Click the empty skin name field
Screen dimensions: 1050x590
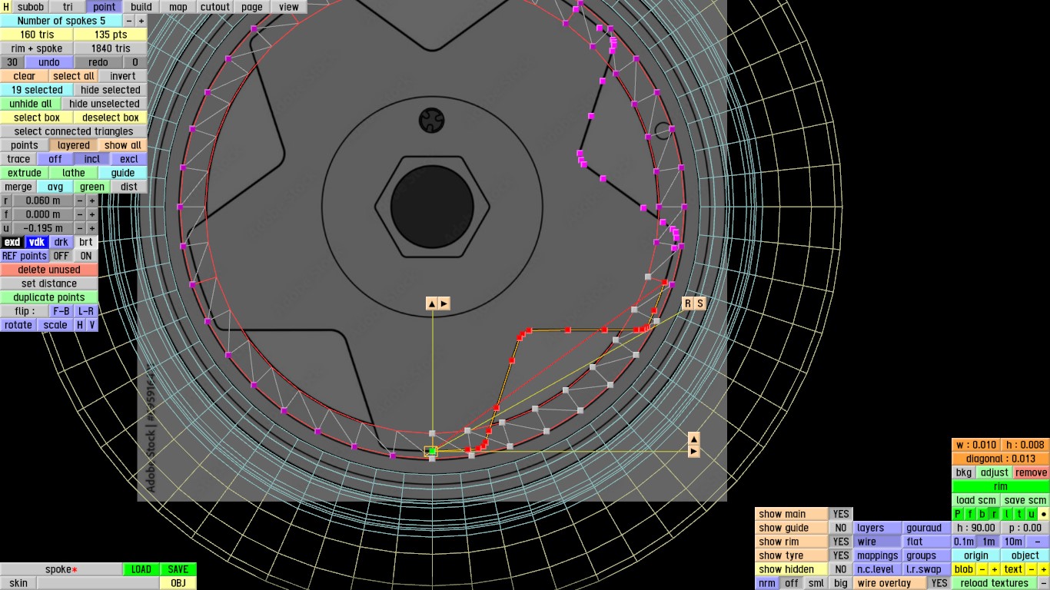coord(98,583)
